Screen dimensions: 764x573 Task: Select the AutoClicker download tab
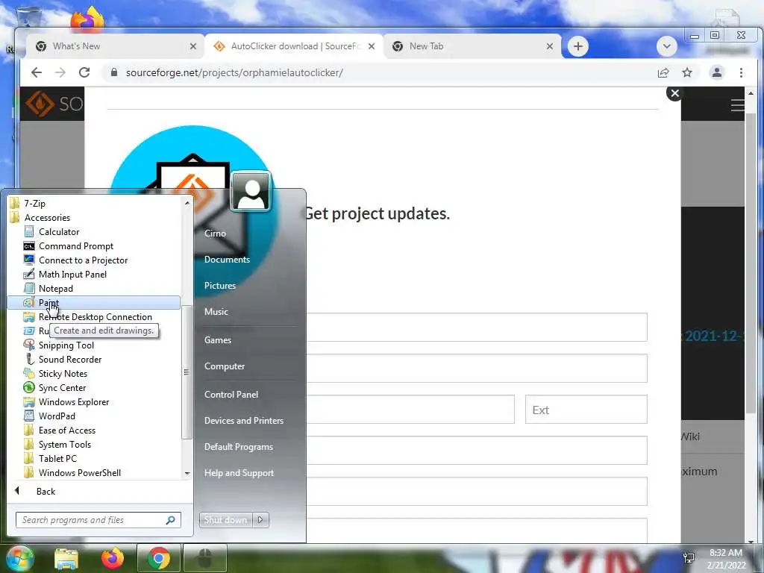(x=295, y=46)
